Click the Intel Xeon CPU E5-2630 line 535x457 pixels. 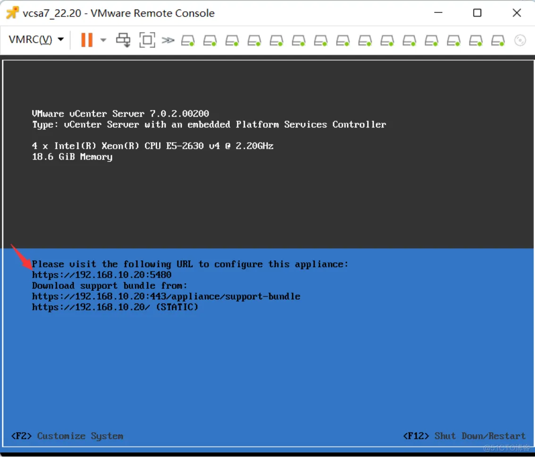[152, 146]
